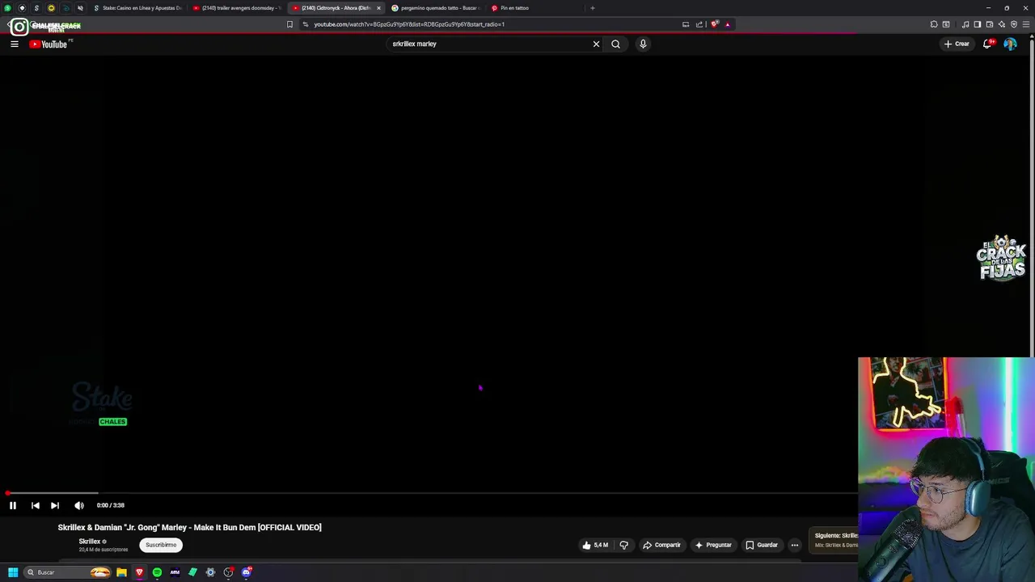Click the time display 0:00 / 3:38
The height and width of the screenshot is (582, 1035).
[x=110, y=505]
